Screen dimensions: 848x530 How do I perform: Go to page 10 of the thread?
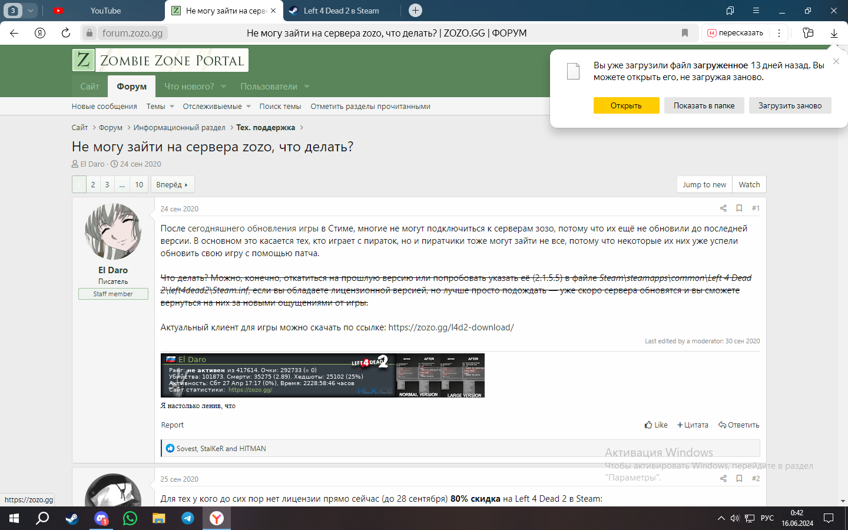[139, 184]
